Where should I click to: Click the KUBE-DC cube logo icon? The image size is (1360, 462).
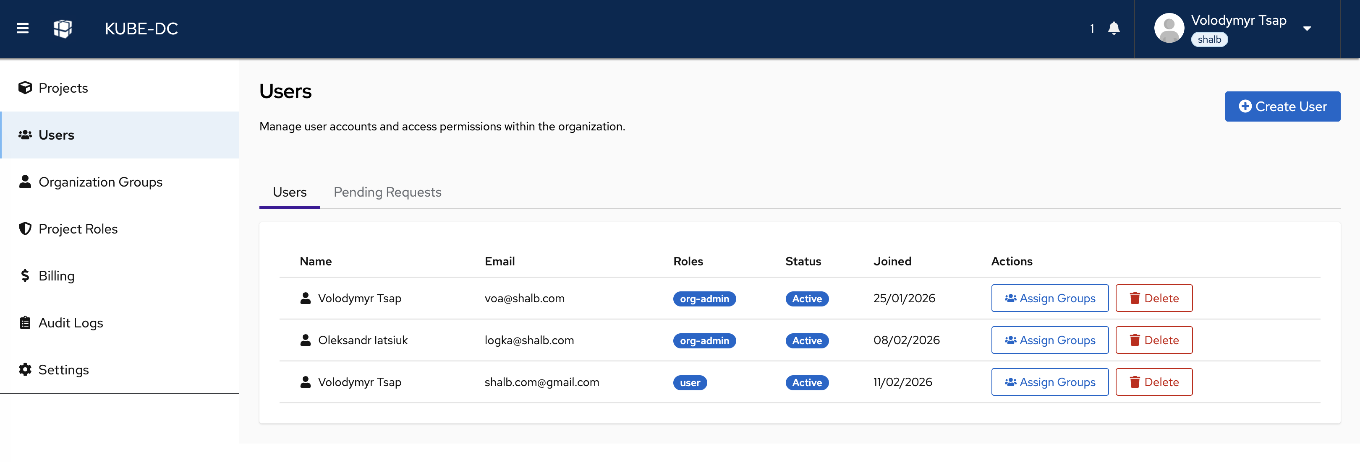[x=63, y=29]
